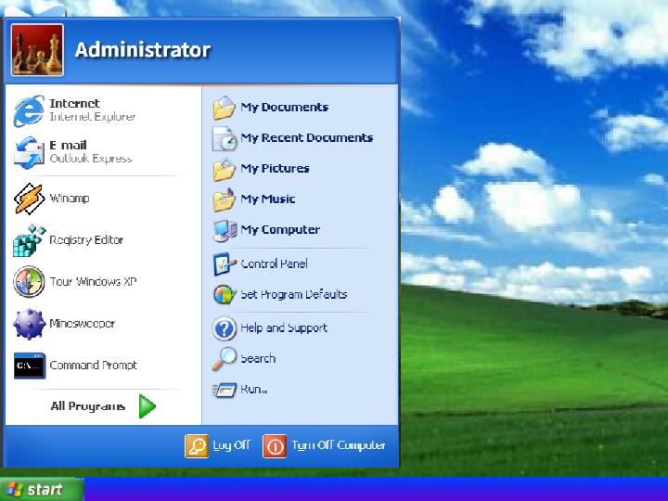This screenshot has height=501, width=668.
Task: Open the Help and Support question icon
Action: 225,328
